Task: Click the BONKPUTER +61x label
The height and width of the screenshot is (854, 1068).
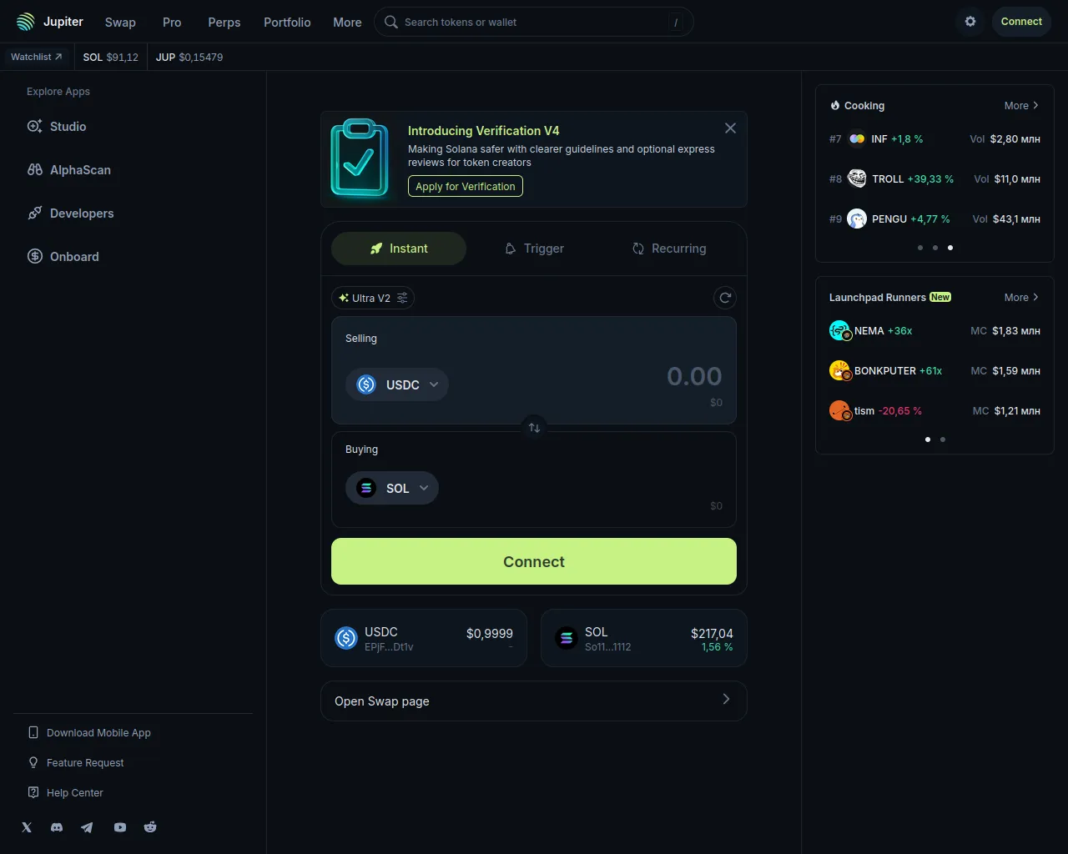Action: click(898, 371)
